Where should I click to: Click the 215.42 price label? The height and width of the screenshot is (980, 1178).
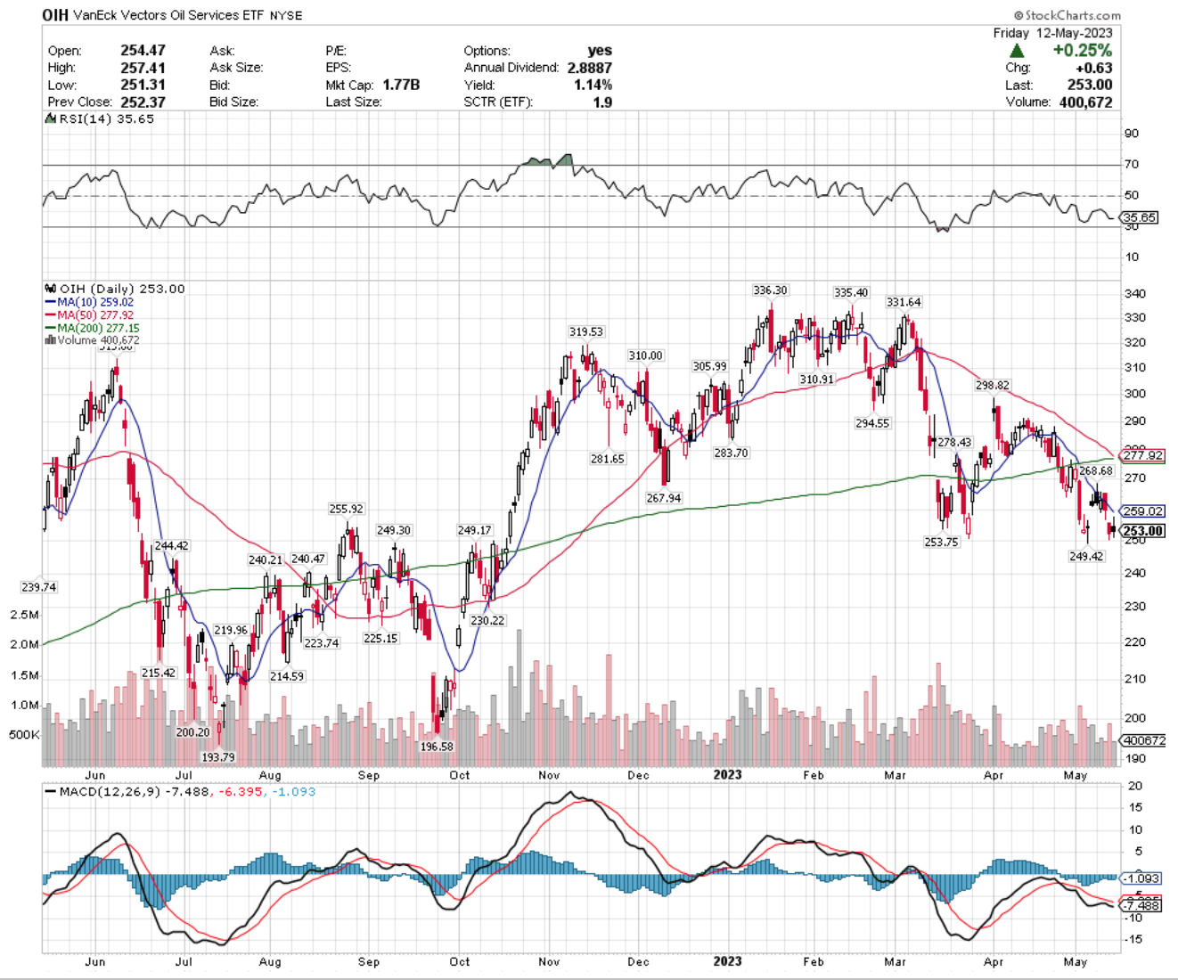click(x=158, y=674)
